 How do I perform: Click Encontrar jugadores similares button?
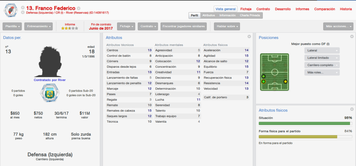click(x=184, y=26)
